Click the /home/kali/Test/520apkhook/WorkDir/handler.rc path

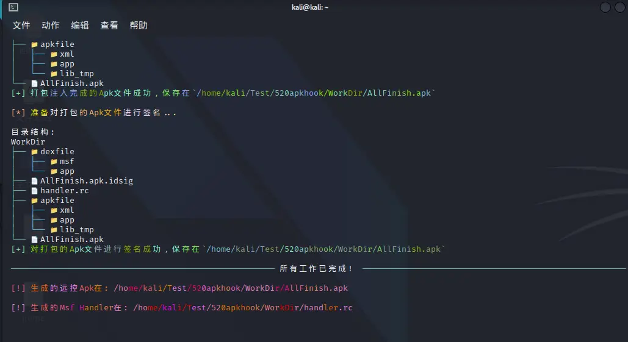(243, 308)
